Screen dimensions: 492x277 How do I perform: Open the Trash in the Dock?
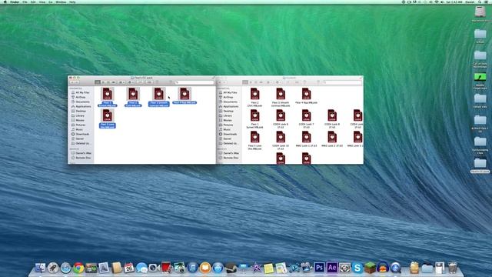[452, 268]
